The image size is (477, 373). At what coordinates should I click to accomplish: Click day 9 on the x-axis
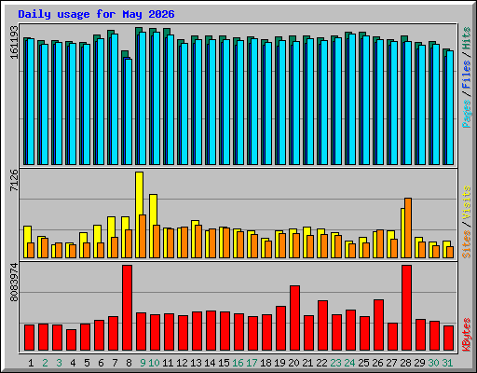(143, 363)
